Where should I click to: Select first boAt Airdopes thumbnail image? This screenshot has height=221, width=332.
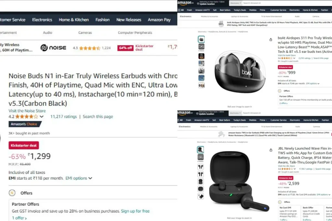(x=201, y=39)
